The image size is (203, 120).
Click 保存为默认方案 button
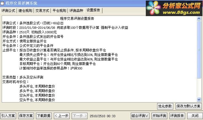189,106
